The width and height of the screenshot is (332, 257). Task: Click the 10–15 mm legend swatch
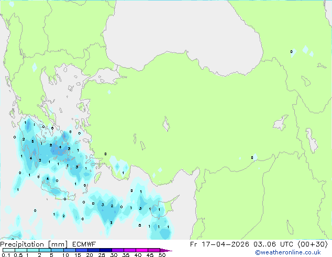70,250
